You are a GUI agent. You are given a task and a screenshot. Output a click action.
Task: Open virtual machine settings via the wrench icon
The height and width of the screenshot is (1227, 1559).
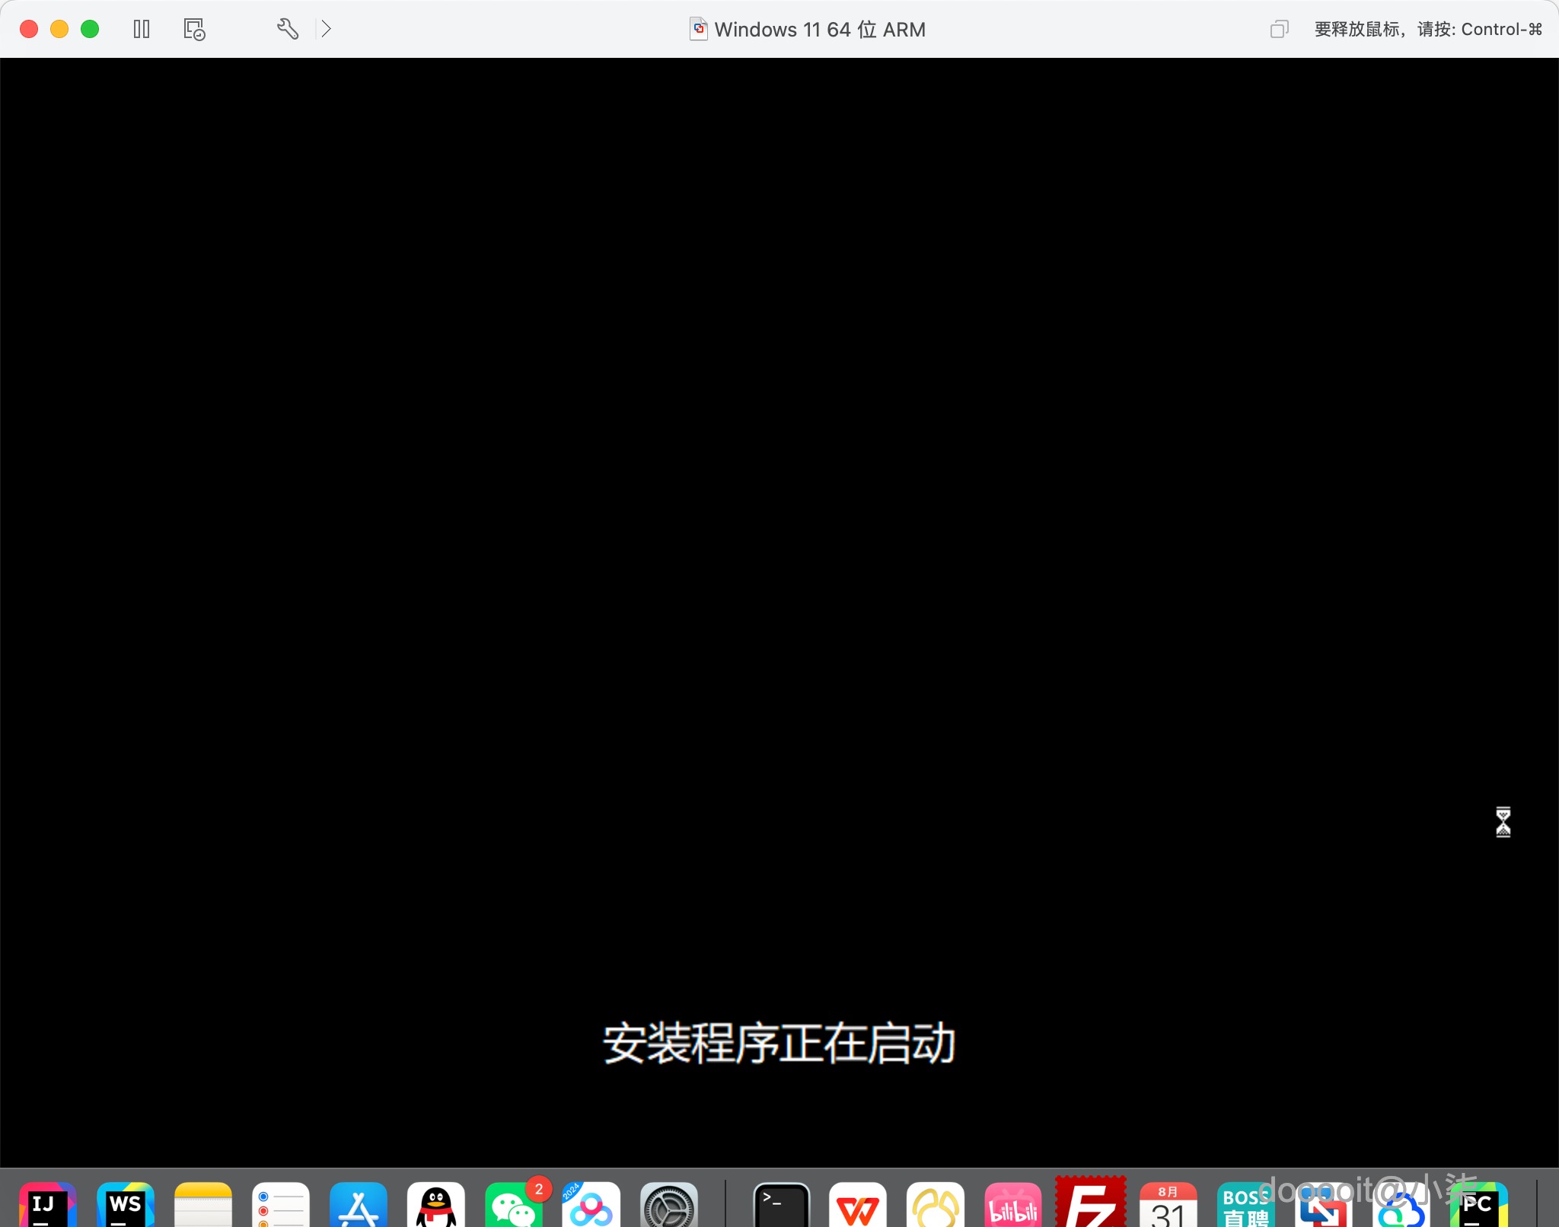tap(287, 29)
